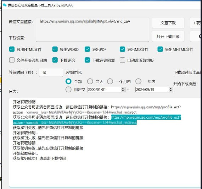Click the first 开始获取秘钥... log line

click(26, 102)
